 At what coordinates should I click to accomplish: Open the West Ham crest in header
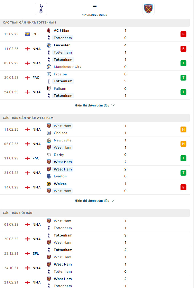[148, 9]
